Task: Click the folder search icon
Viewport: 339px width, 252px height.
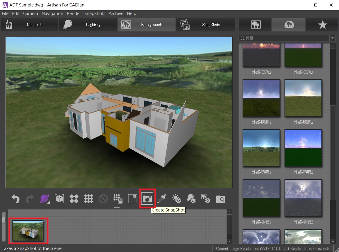Action: [220, 199]
